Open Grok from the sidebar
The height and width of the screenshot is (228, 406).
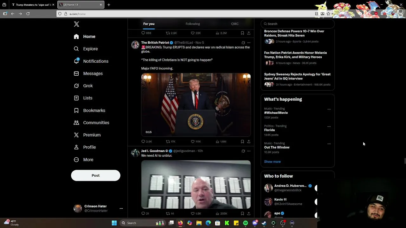pyautogui.click(x=83, y=86)
